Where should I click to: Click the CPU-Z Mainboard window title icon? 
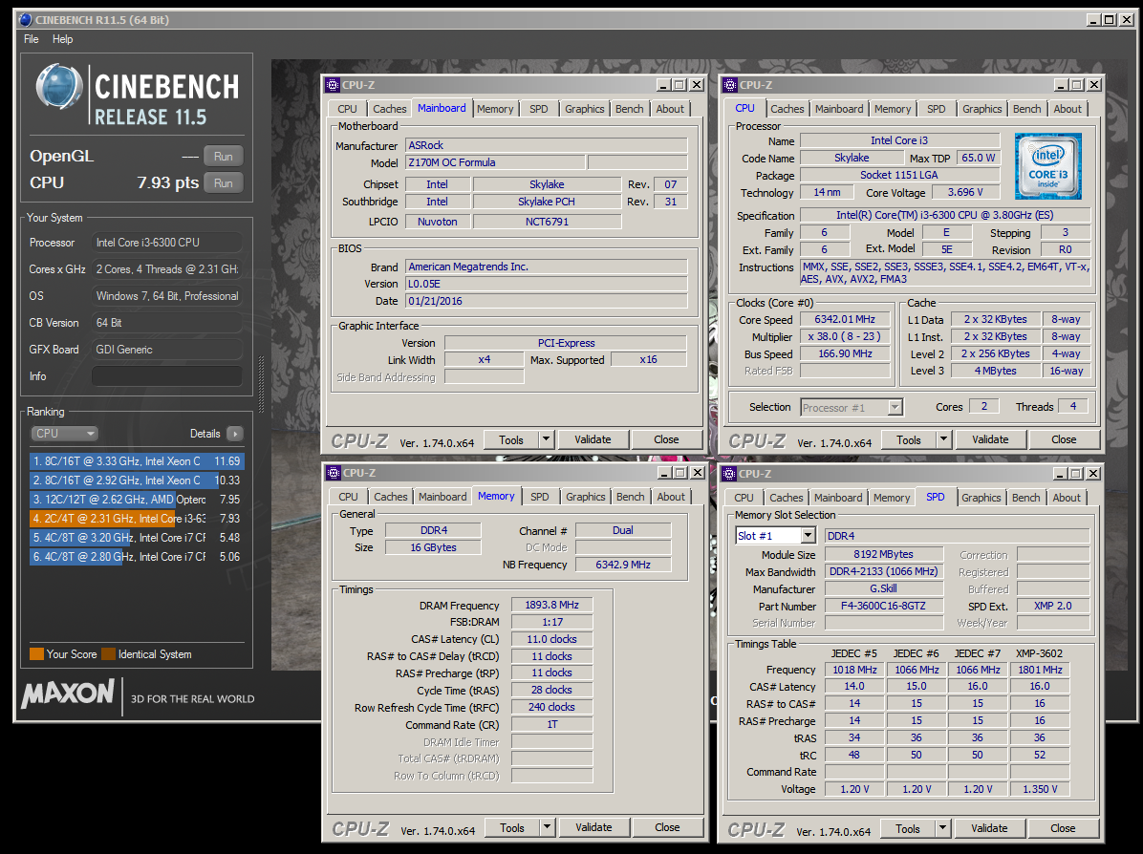click(333, 85)
